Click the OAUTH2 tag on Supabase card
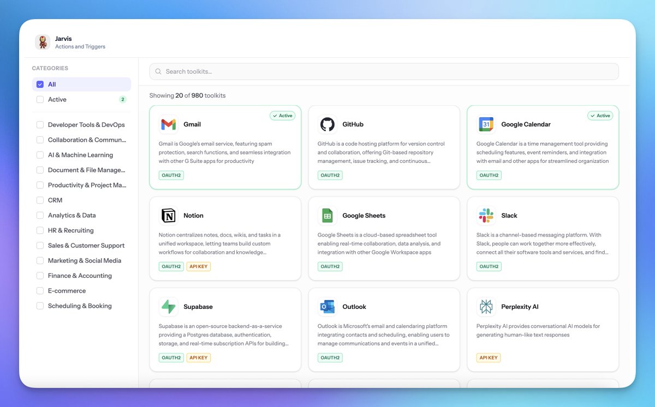Image resolution: width=655 pixels, height=407 pixels. click(171, 358)
